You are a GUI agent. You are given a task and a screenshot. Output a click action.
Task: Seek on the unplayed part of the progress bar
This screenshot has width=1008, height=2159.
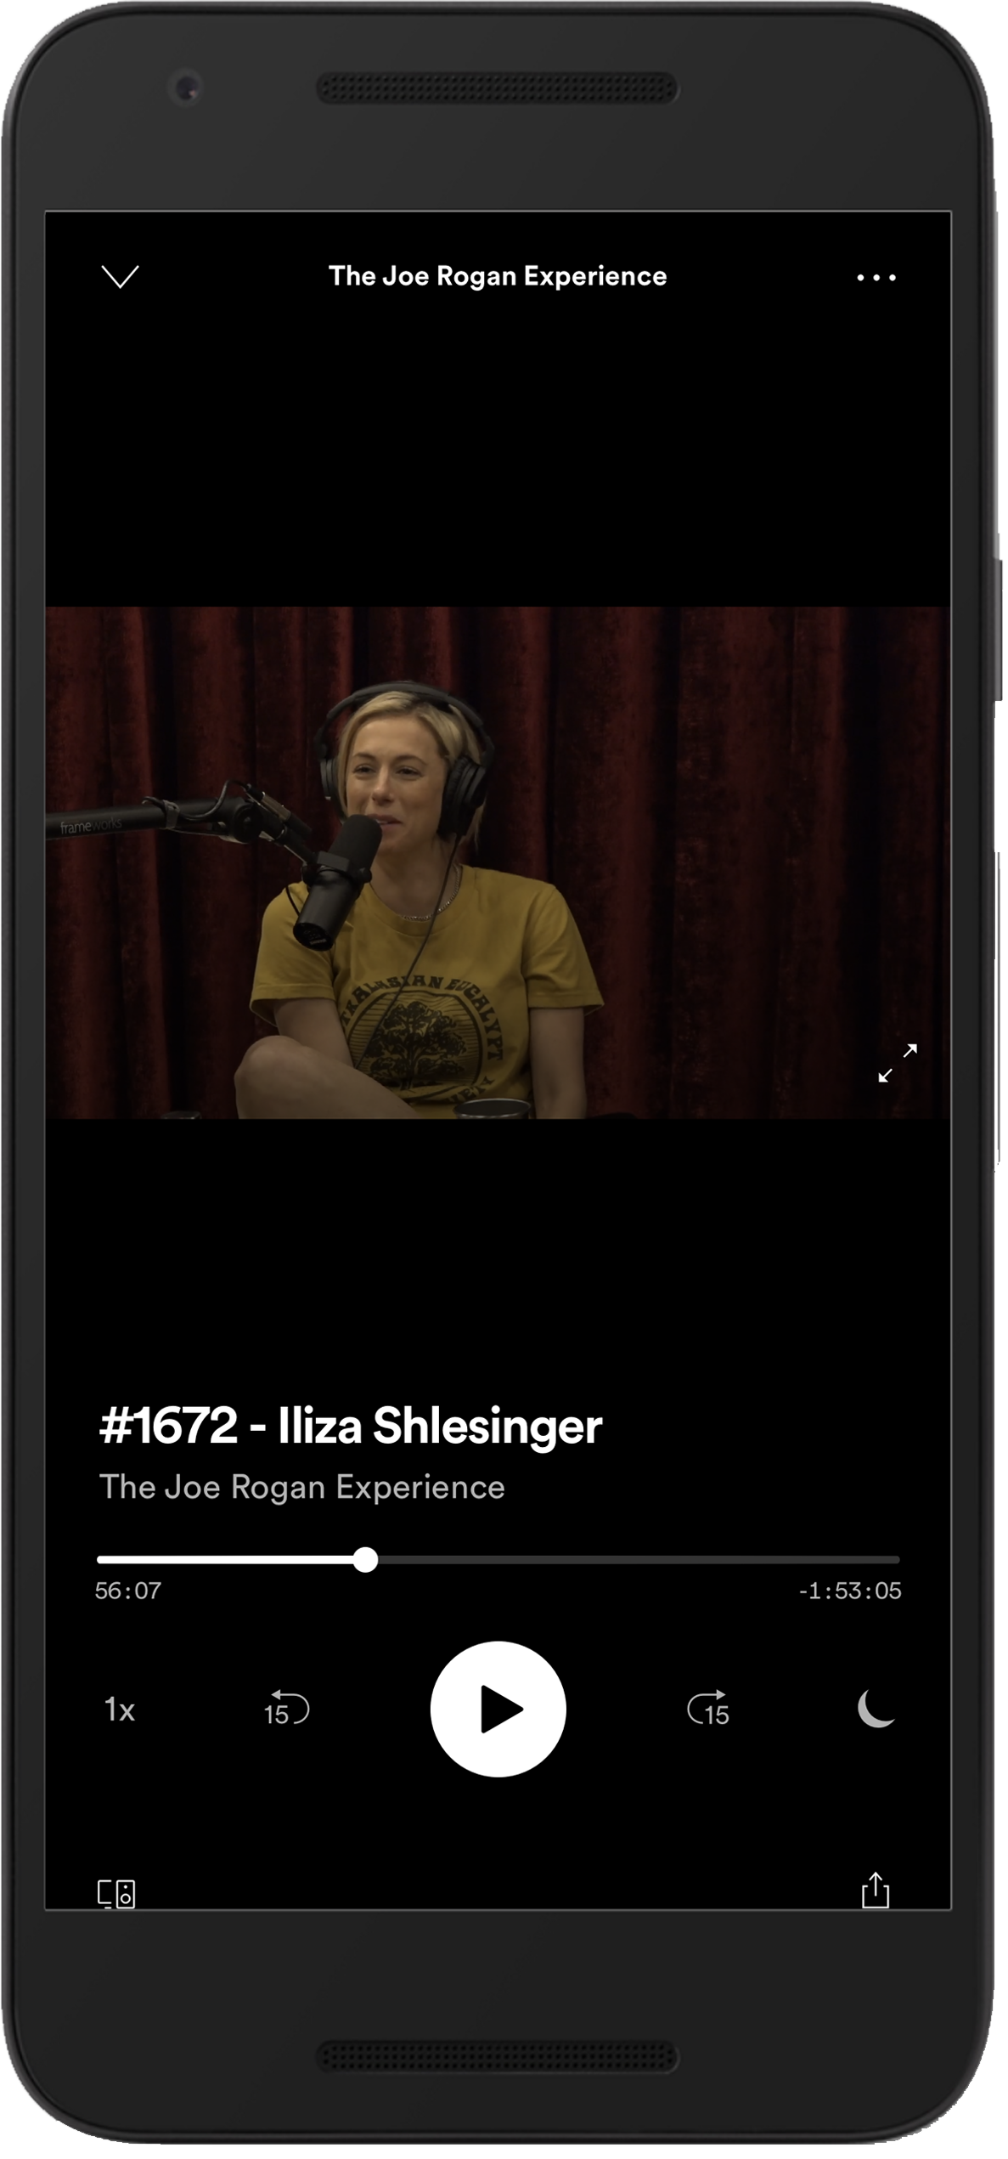click(639, 1560)
